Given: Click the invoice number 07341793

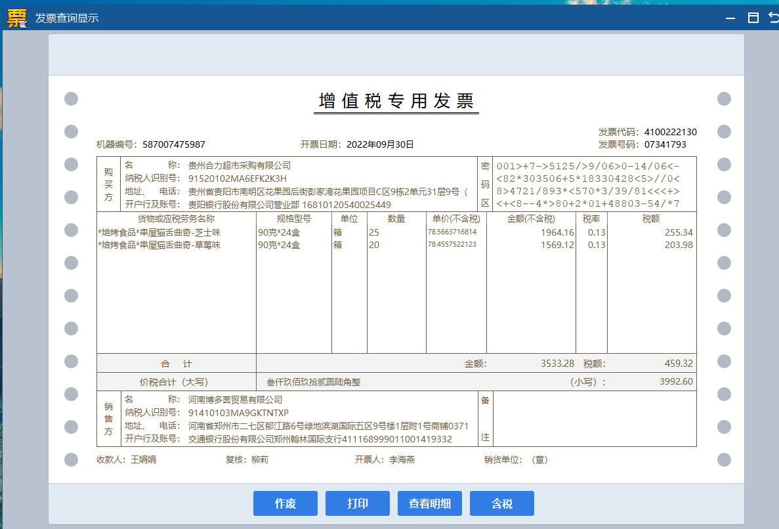Looking at the screenshot, I should [x=665, y=144].
